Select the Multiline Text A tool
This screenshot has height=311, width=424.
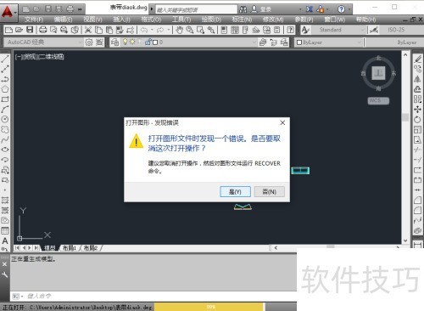click(x=5, y=240)
